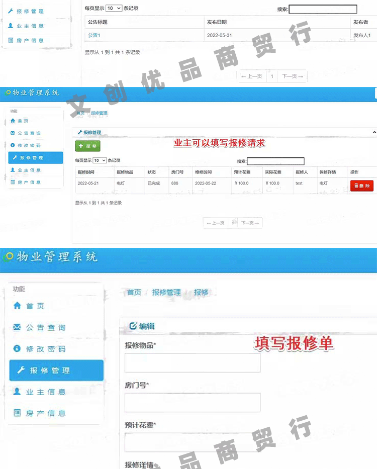Open 房产信息 item on repair list page sidebar
The image size is (377, 469).
coord(26,182)
